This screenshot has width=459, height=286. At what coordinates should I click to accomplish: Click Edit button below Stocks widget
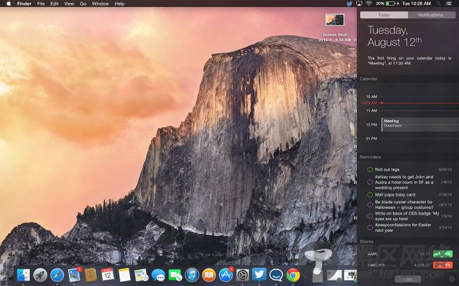tap(408, 279)
